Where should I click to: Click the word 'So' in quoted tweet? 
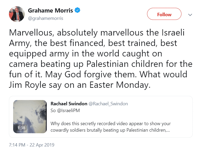click(x=53, y=111)
